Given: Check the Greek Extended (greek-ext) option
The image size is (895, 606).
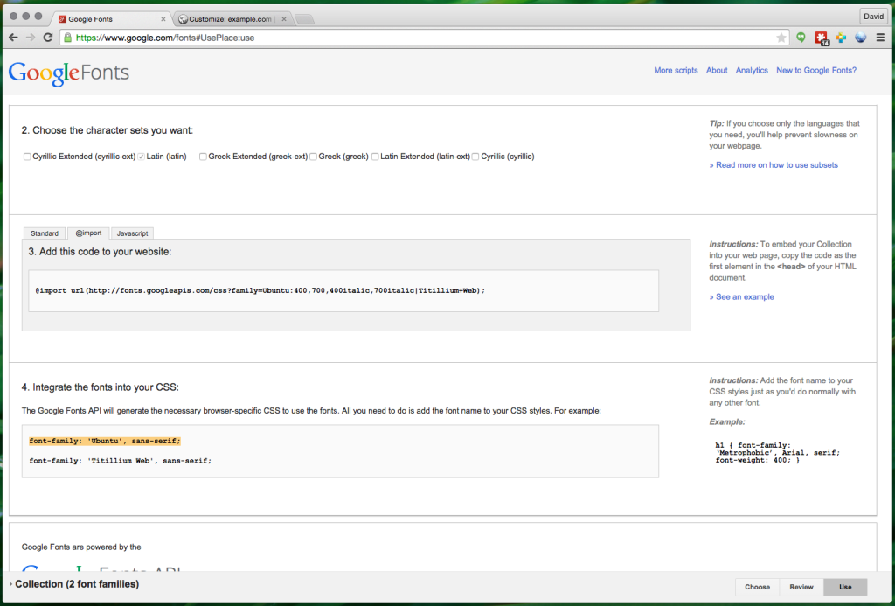Looking at the screenshot, I should point(203,157).
